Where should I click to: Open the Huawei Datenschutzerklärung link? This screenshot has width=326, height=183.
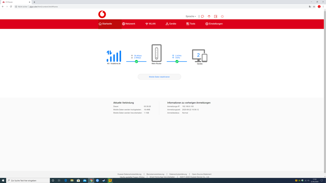coord(129,174)
